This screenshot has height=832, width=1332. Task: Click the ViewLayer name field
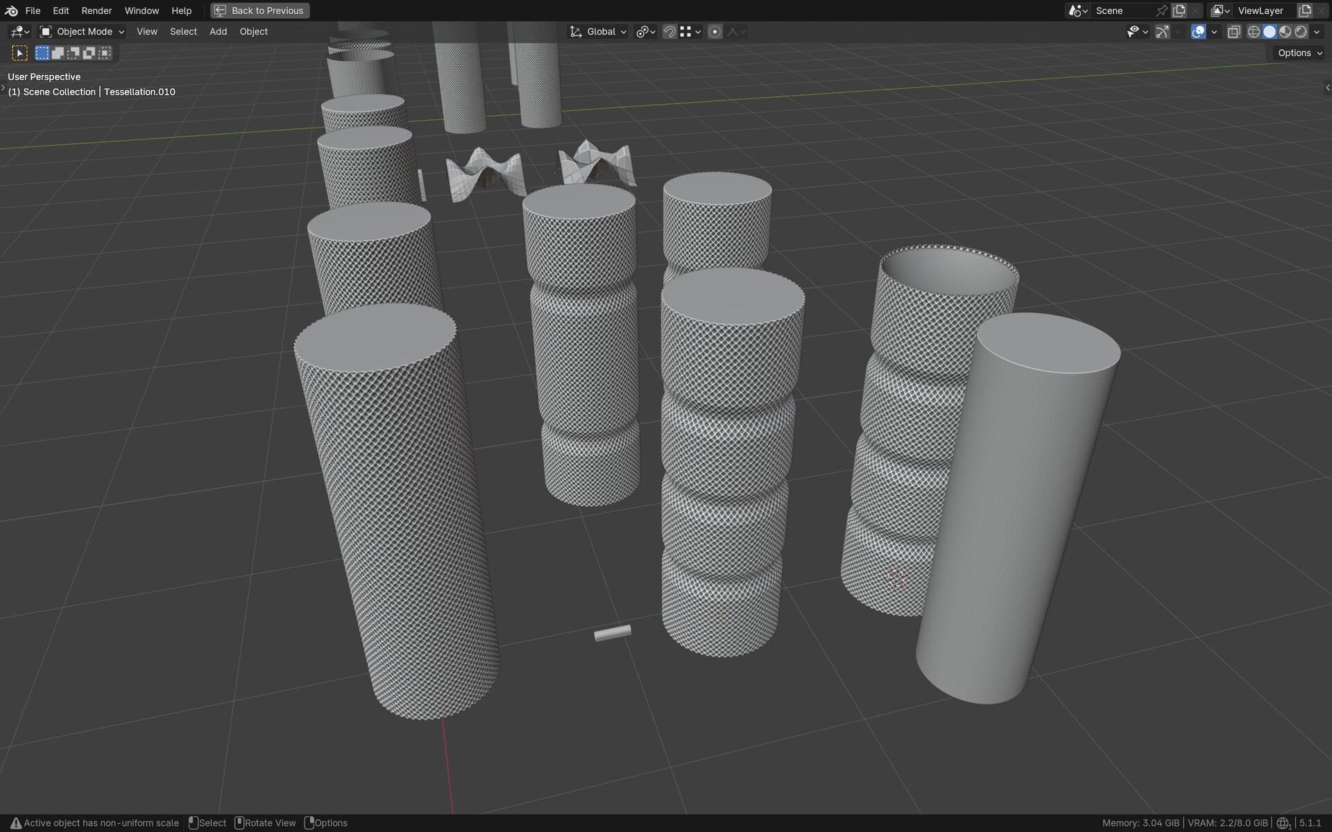1261,10
